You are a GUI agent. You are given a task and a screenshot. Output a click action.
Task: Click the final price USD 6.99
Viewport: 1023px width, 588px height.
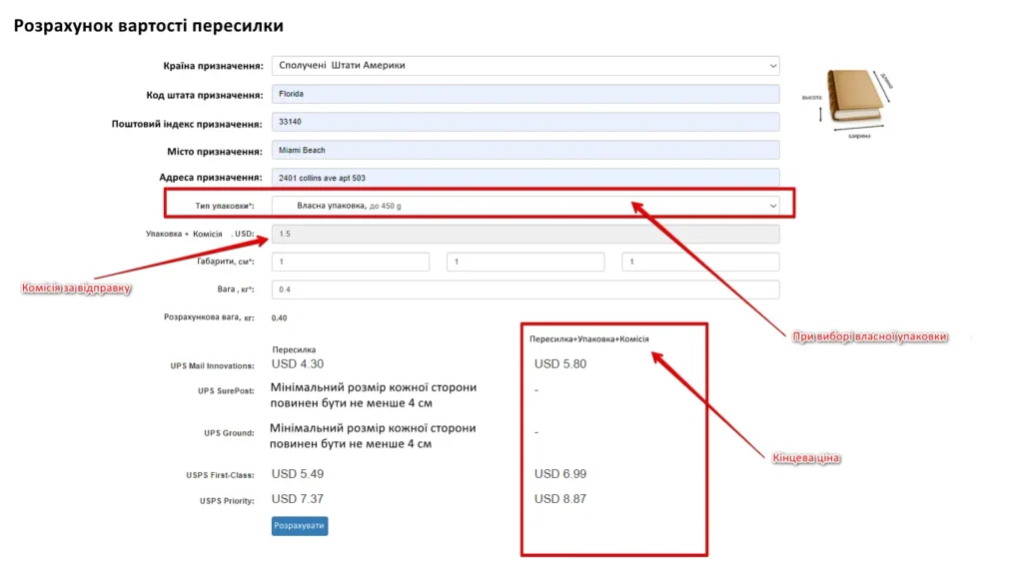click(560, 474)
